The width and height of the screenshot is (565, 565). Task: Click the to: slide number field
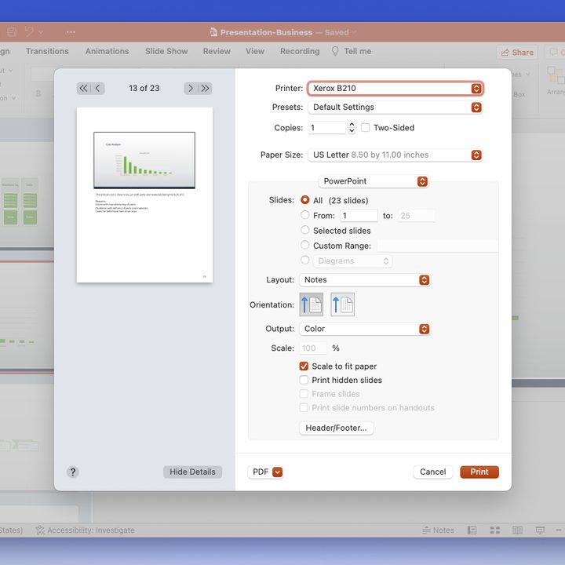tap(417, 216)
